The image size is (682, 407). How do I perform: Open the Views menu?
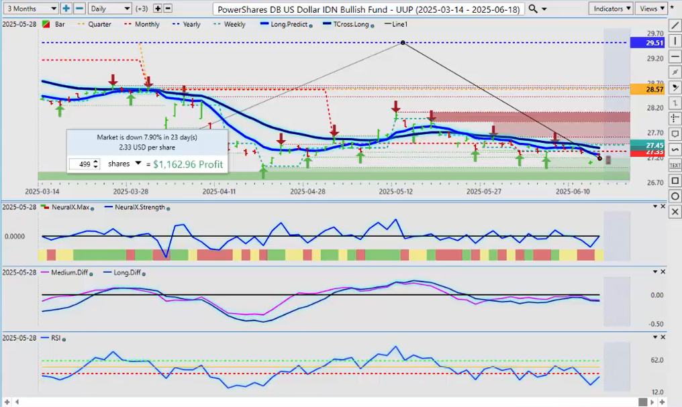pos(652,9)
